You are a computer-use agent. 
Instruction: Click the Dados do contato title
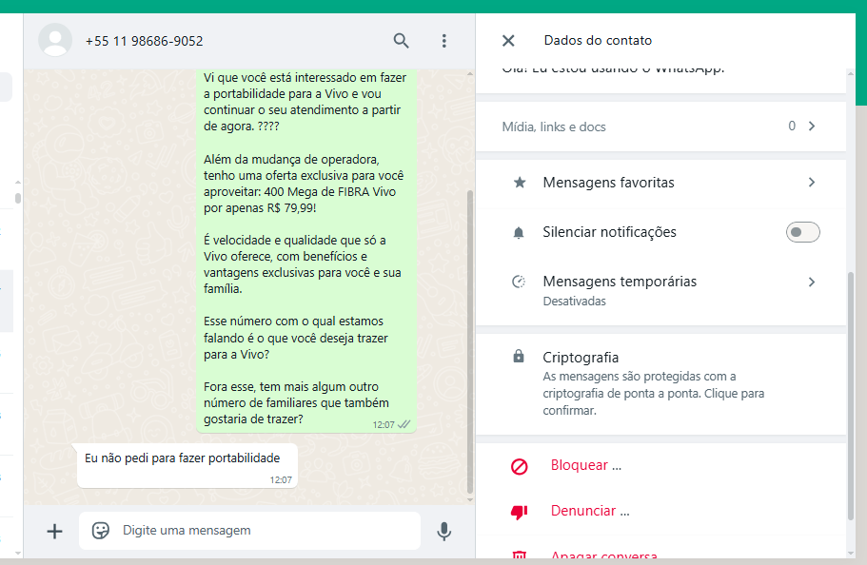click(x=598, y=40)
